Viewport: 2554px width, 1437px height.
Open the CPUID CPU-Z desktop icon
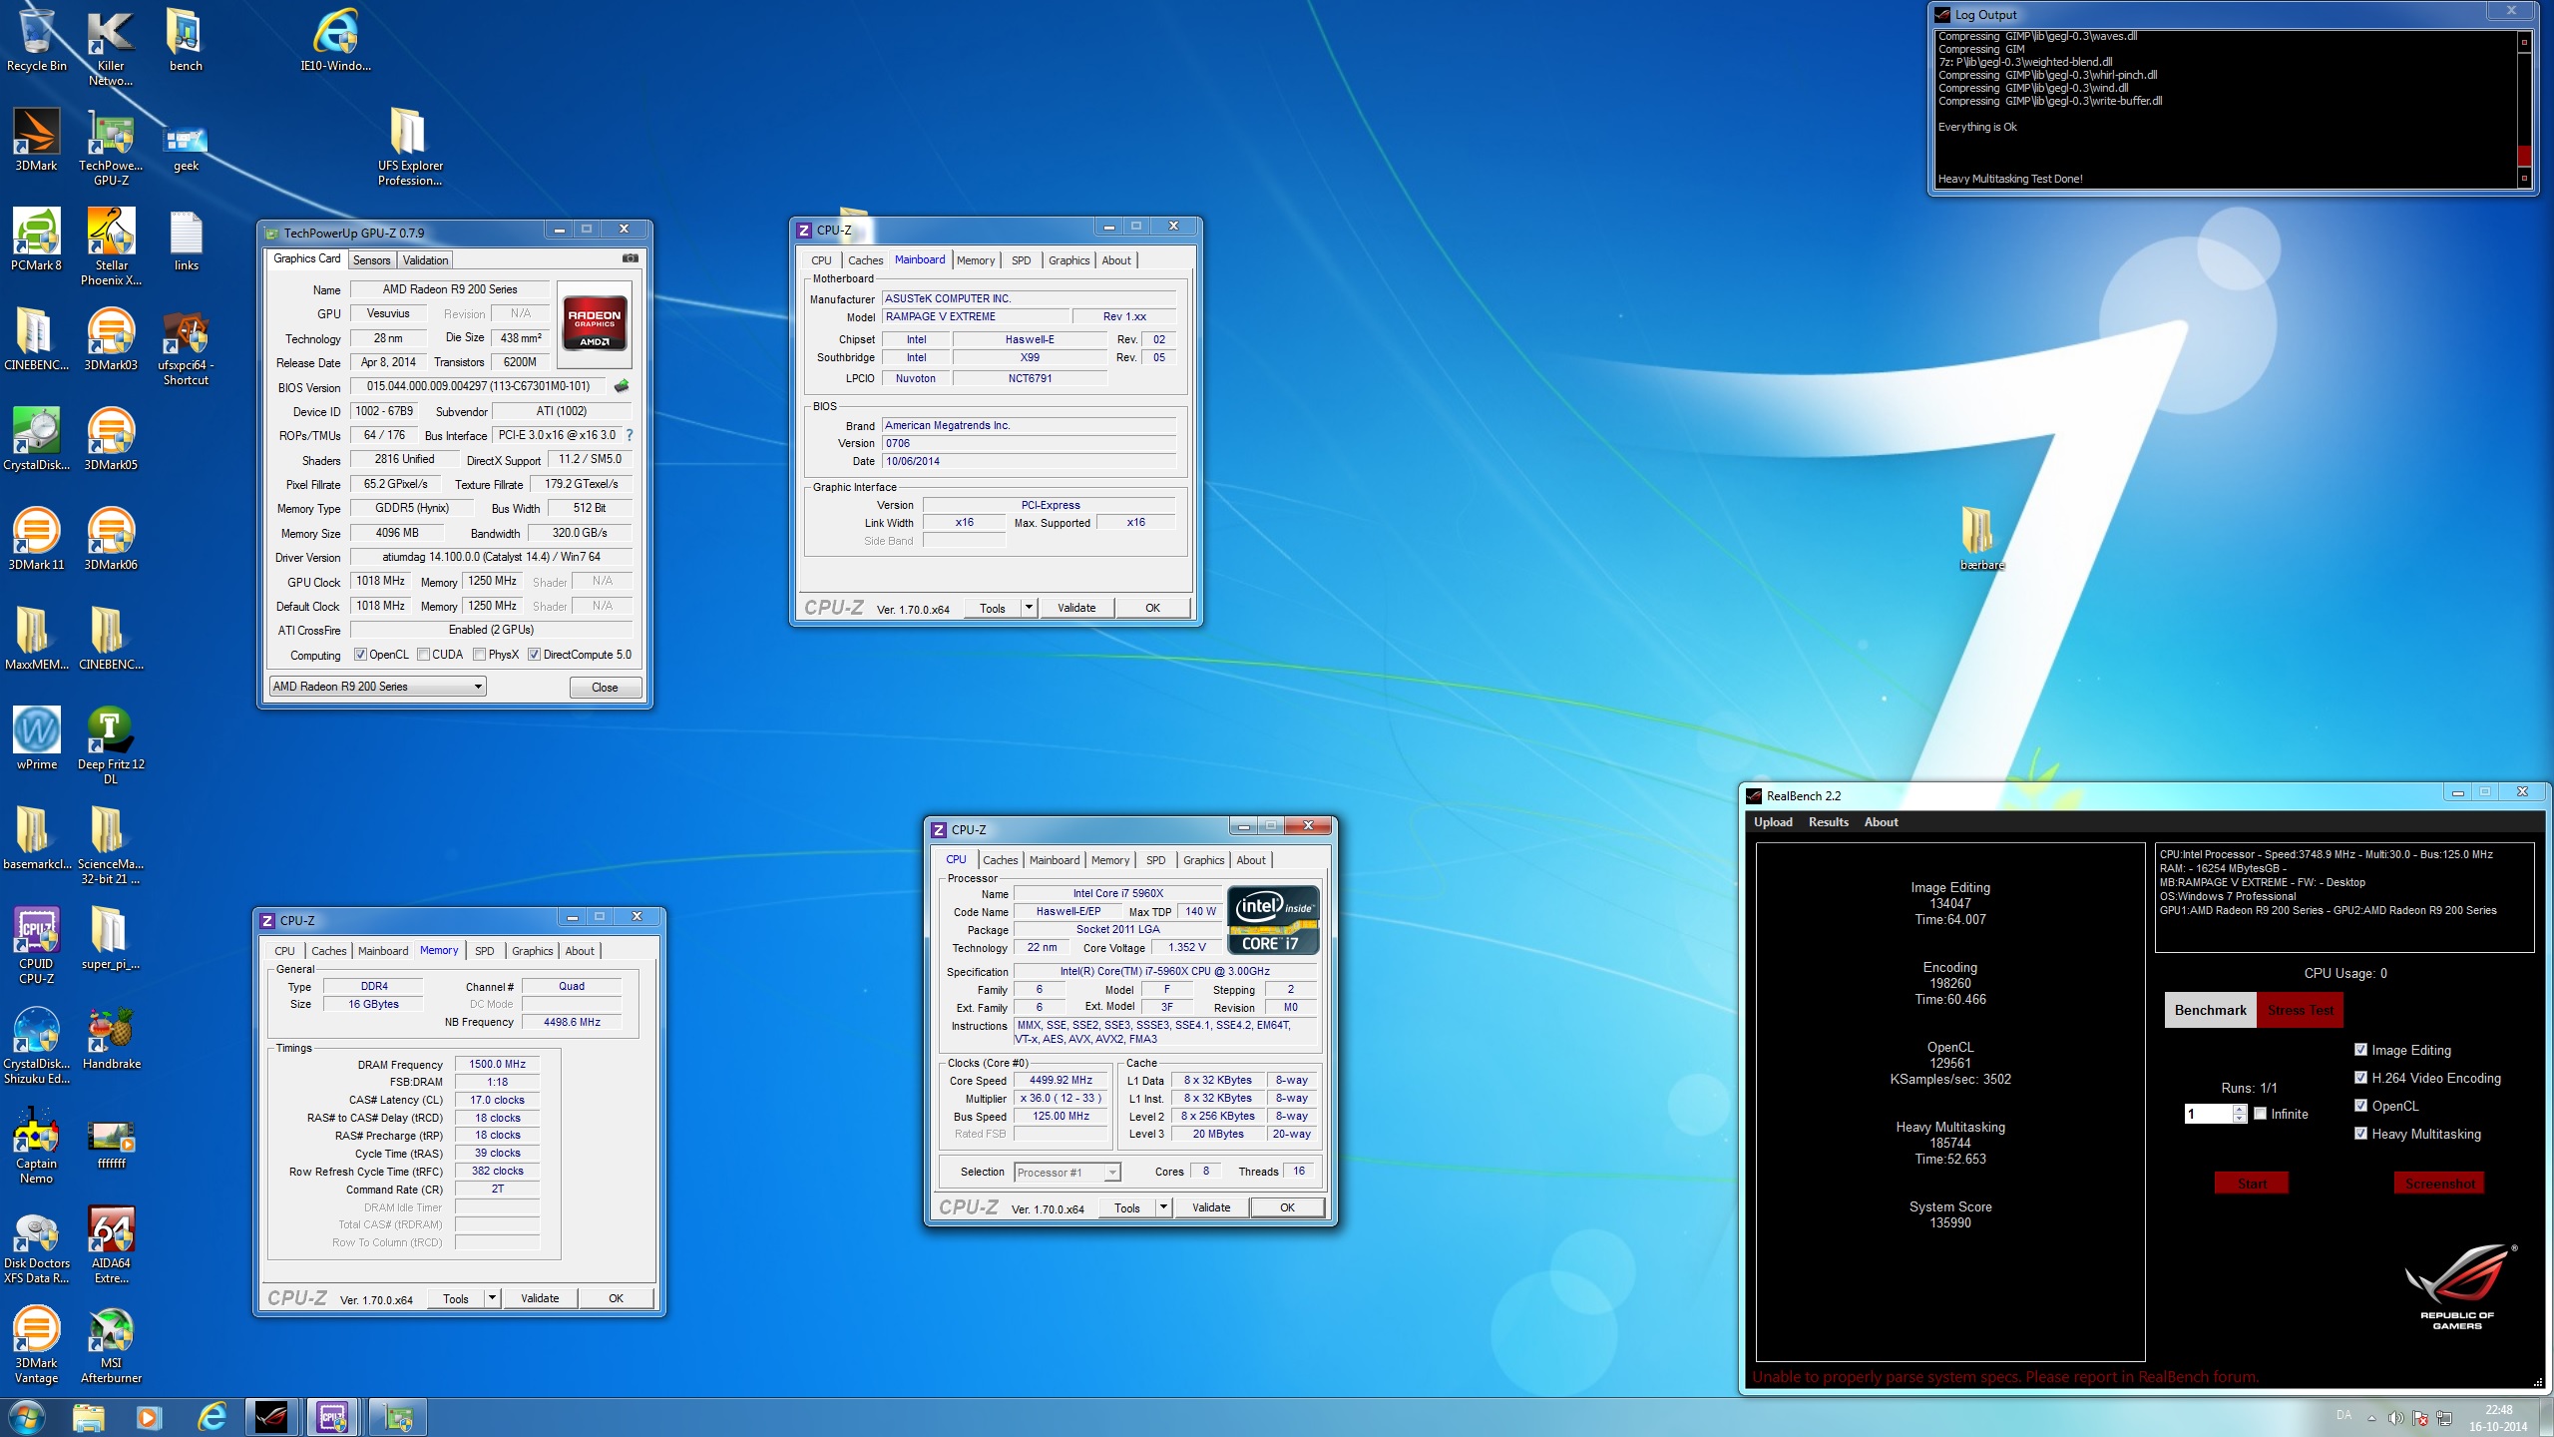point(37,945)
